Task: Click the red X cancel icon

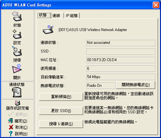Action: click(x=11, y=127)
